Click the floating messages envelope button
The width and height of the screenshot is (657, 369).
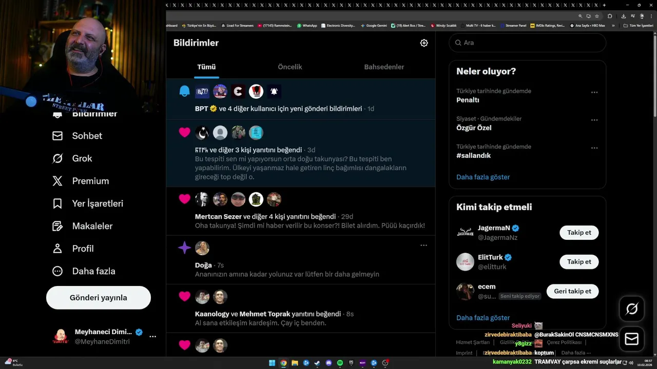pyautogui.click(x=632, y=339)
